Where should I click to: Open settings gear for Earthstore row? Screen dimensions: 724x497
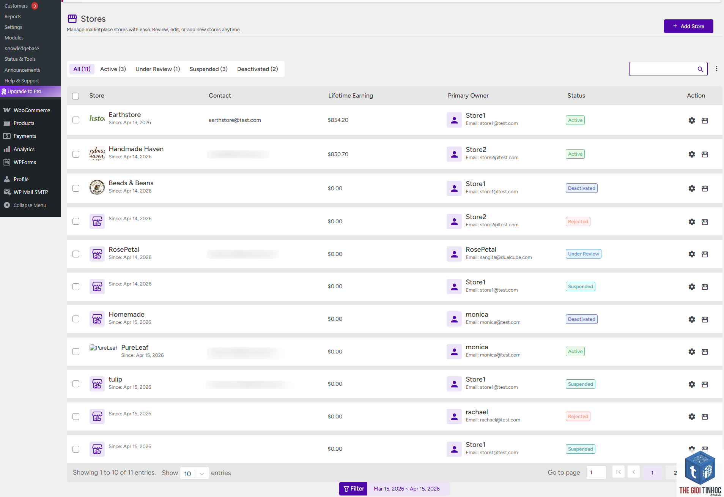click(692, 120)
